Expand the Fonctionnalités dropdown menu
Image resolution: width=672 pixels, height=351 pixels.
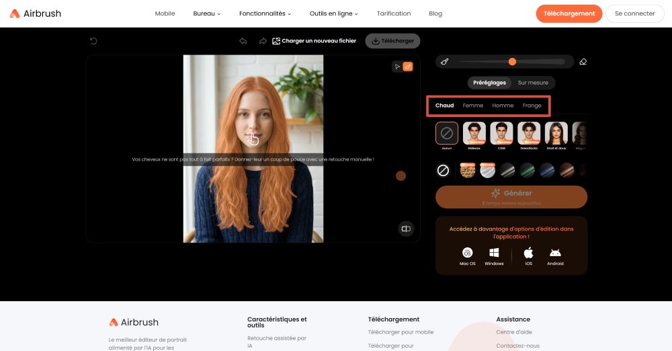[265, 13]
